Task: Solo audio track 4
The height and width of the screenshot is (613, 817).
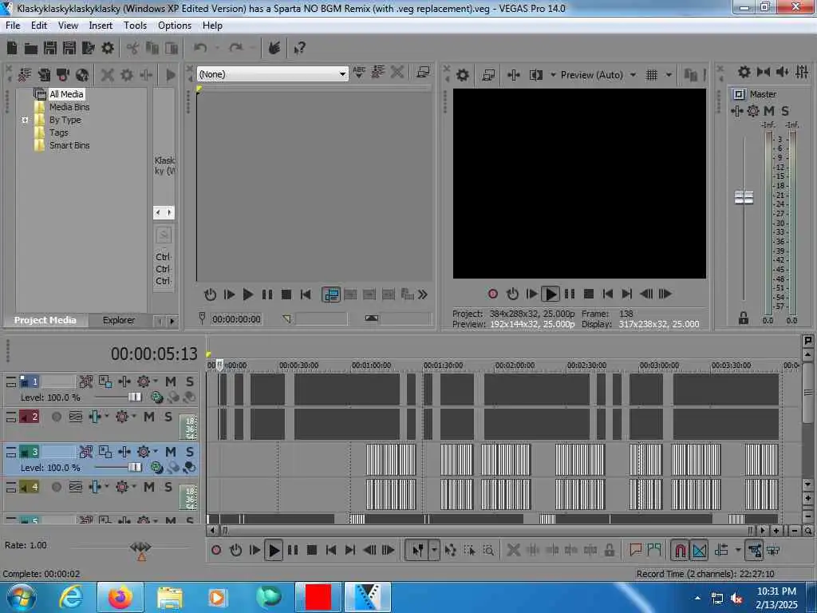Action: click(x=168, y=487)
